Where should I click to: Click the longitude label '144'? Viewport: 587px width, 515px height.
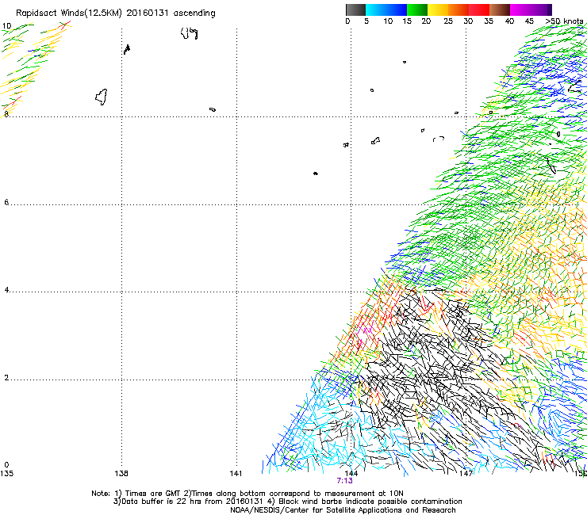(351, 474)
